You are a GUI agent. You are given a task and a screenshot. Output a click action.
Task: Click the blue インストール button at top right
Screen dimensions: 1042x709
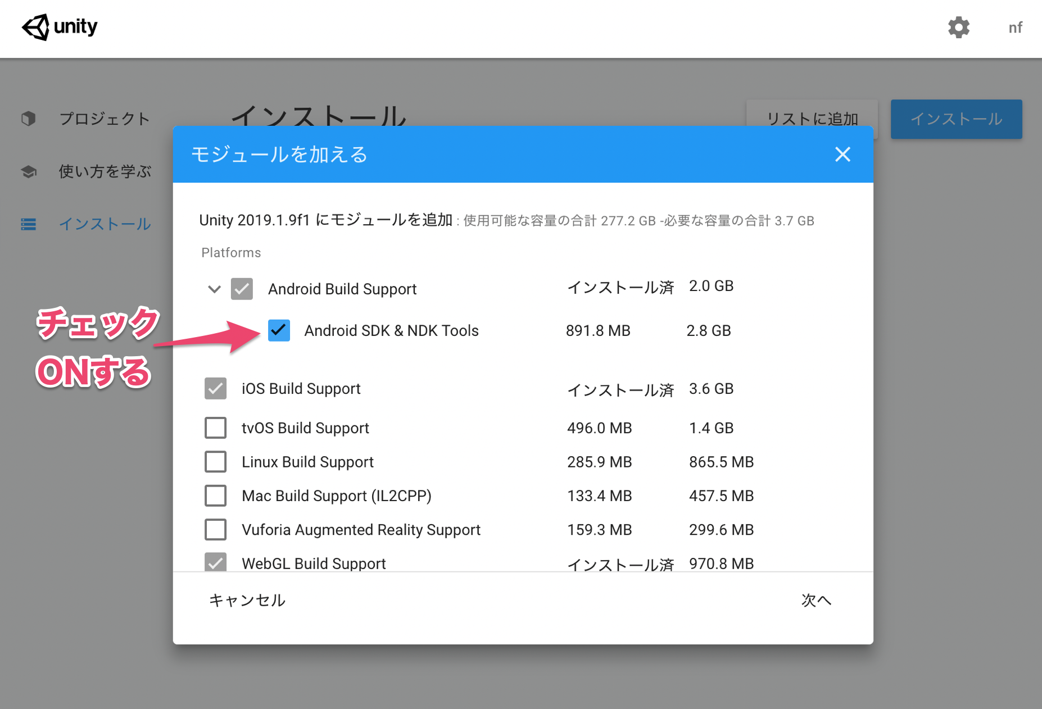(956, 119)
